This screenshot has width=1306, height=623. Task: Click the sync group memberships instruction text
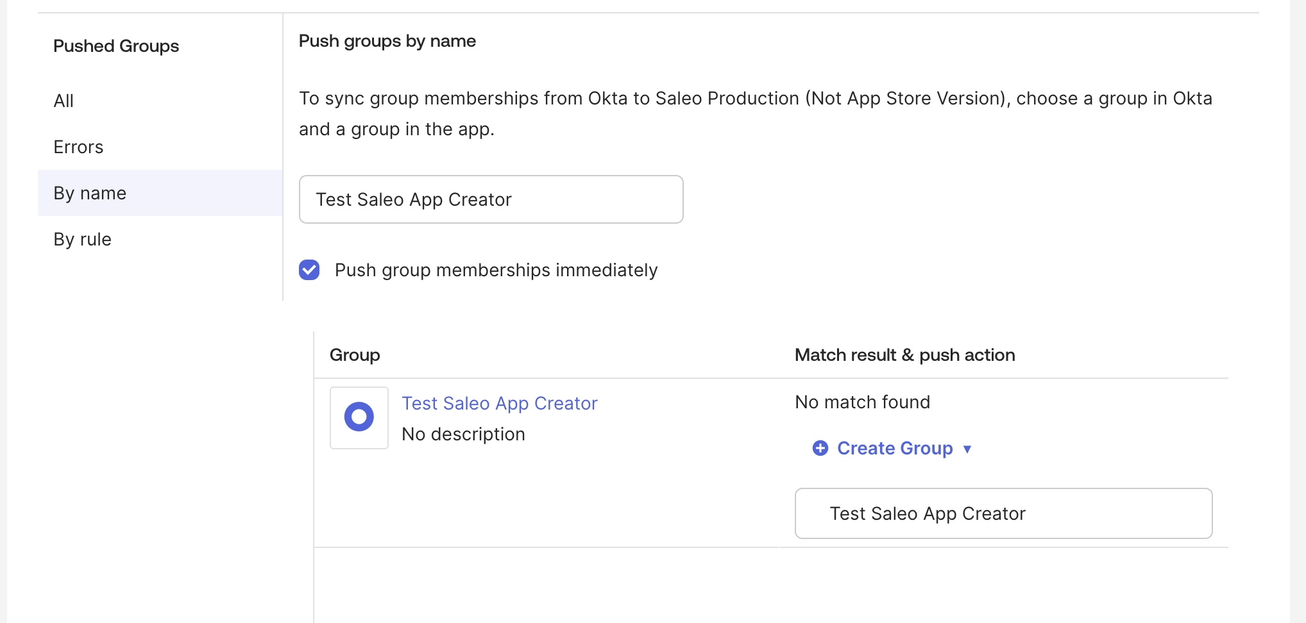pyautogui.click(x=756, y=113)
